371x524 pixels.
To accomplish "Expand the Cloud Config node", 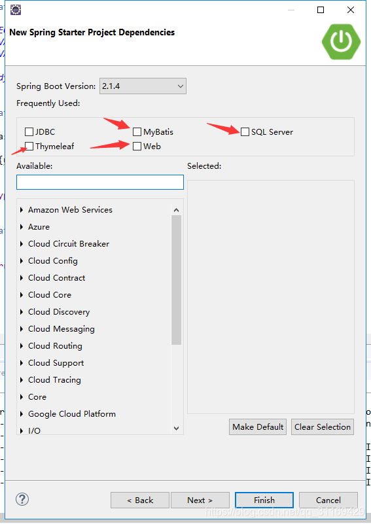I will click(x=22, y=261).
